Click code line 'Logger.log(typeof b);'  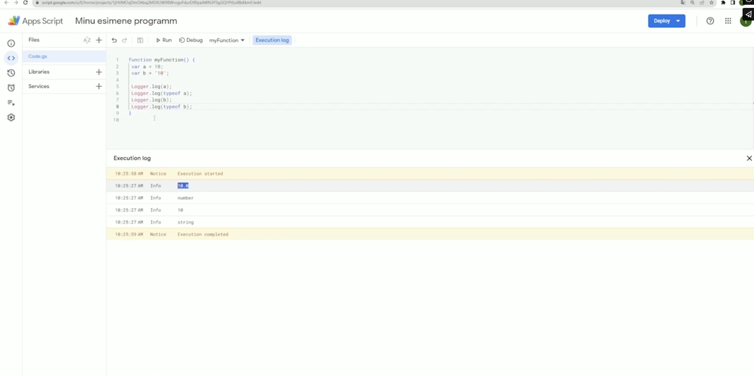162,107
